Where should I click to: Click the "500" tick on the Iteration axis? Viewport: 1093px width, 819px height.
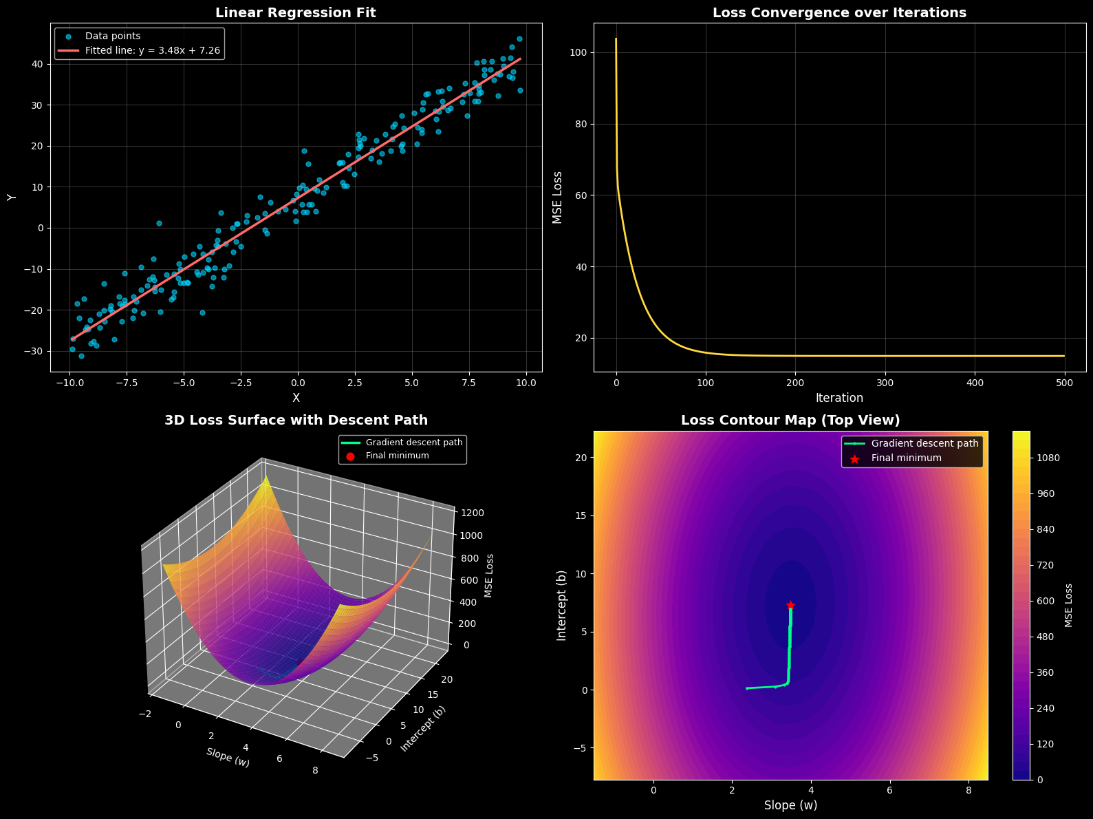point(1064,382)
